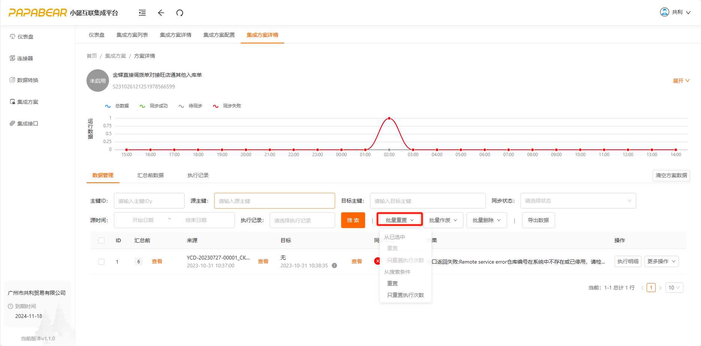Click the sidebar collapse menu icon
The height and width of the screenshot is (346, 701).
pos(142,13)
